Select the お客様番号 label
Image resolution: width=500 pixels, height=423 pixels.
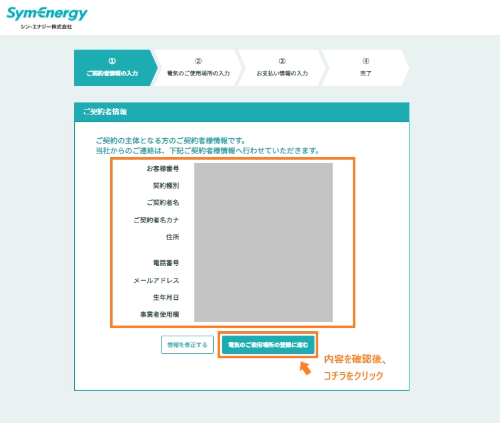point(163,168)
